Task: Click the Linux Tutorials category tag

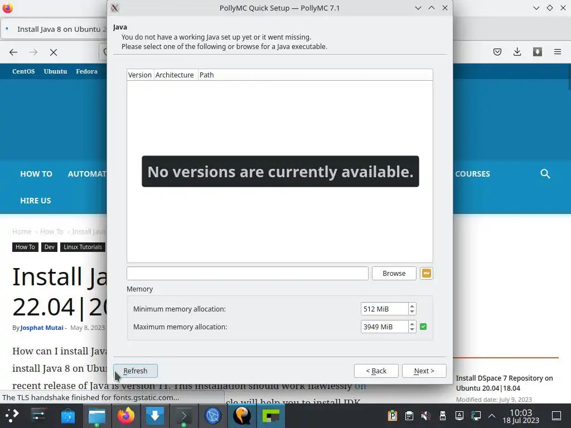Action: pos(83,247)
